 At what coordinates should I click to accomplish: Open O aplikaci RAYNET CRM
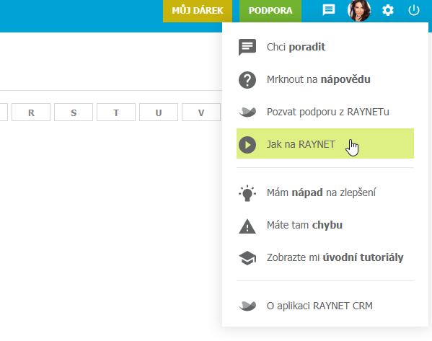[325, 306]
